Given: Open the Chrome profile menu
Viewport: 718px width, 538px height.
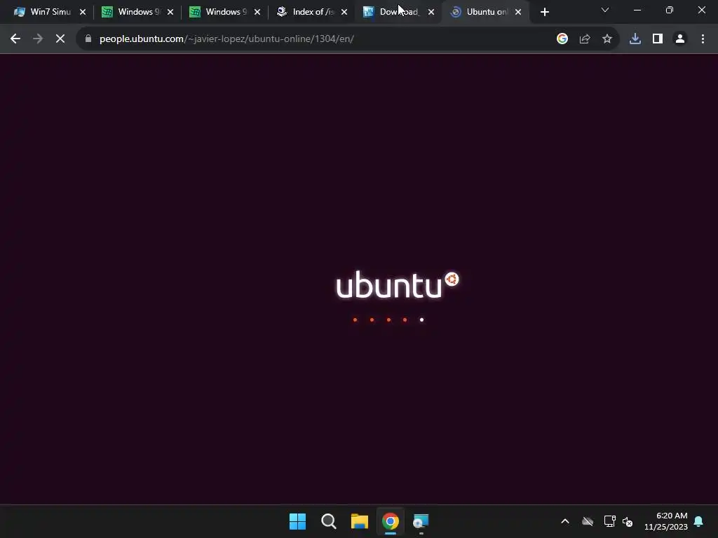Looking at the screenshot, I should 680,39.
